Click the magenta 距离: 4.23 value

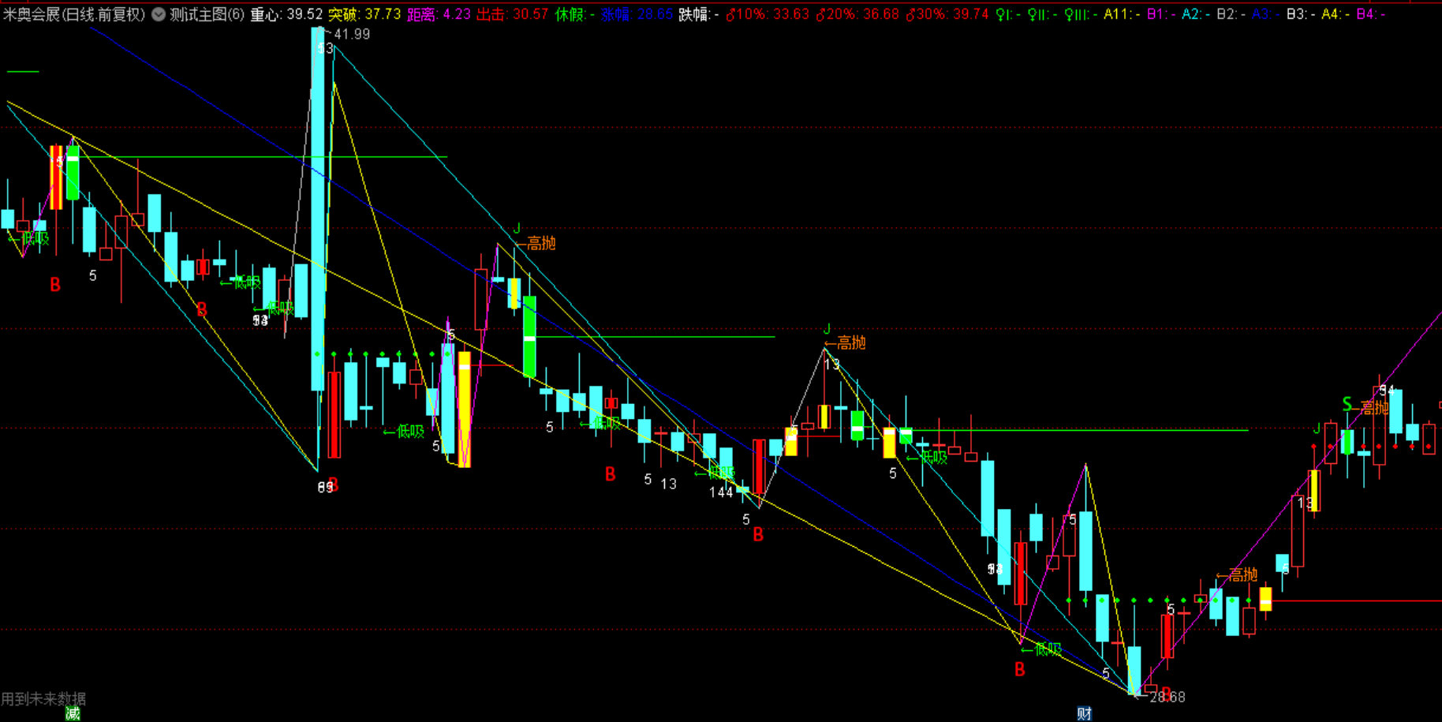tap(439, 14)
